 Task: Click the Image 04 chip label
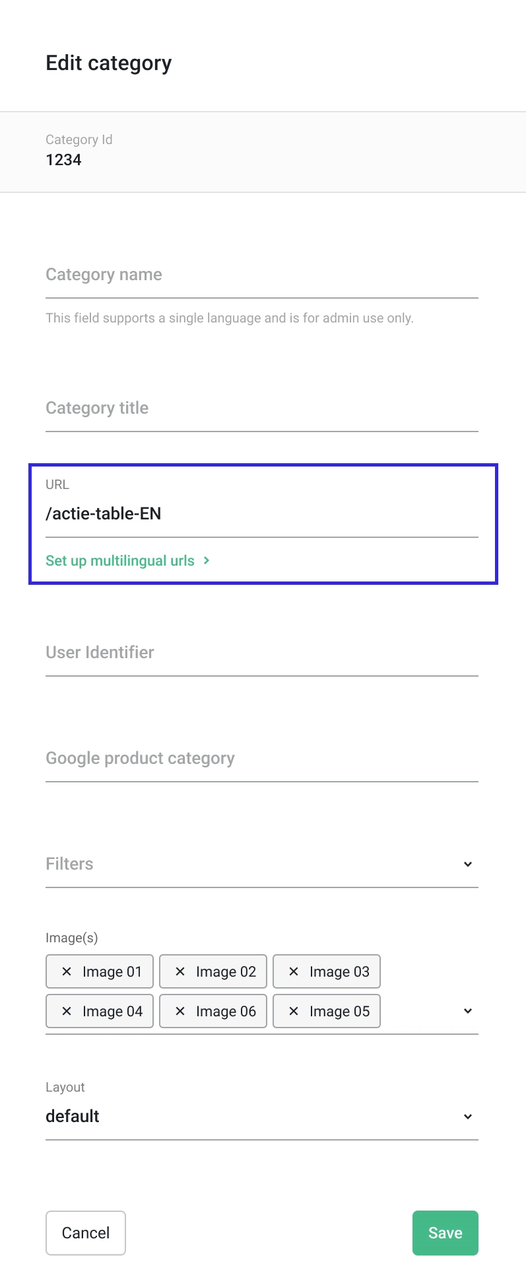point(112,1011)
